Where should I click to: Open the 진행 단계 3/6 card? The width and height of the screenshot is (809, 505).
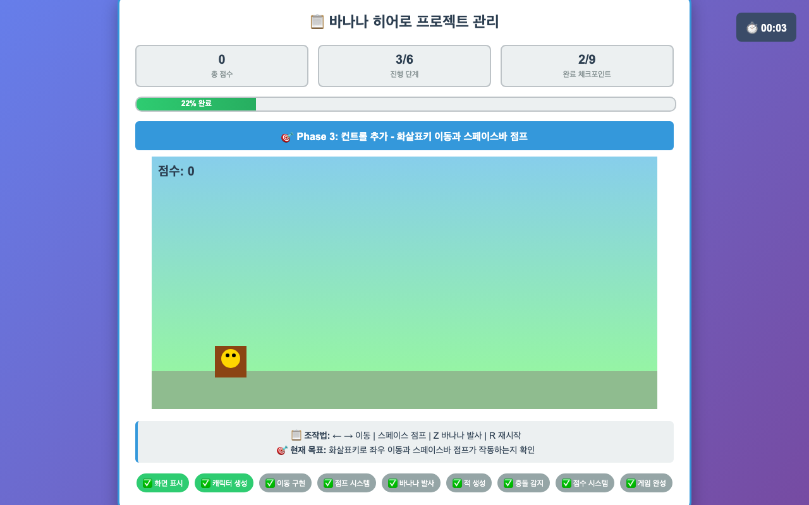pos(404,66)
